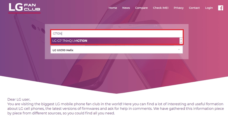Viewport: 228px width, 118px height.
Task: Open the Facebook page icon
Action: (x=221, y=8)
